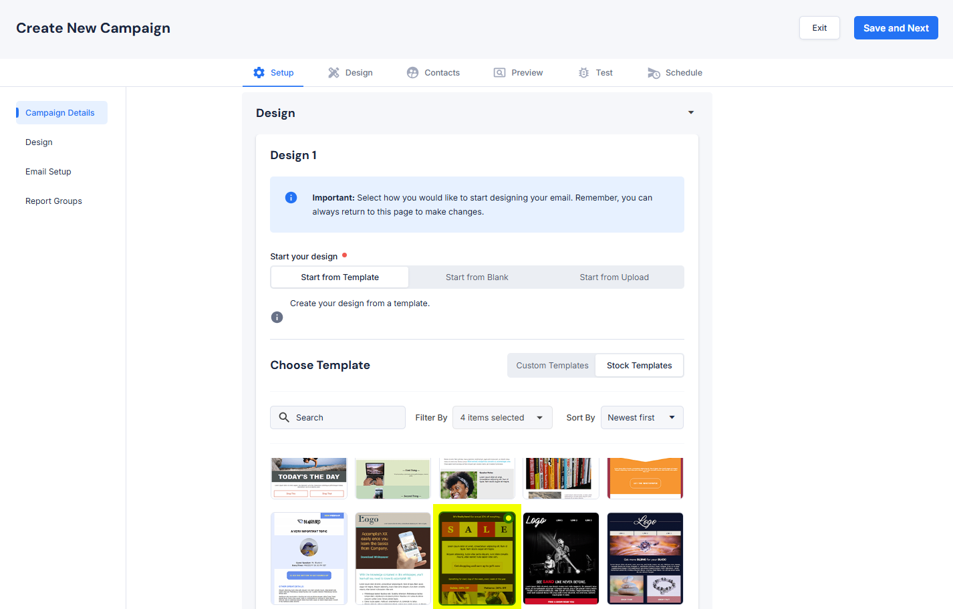Screen dimensions: 953x609
Task: Open the Filter By dropdown
Action: coord(503,417)
